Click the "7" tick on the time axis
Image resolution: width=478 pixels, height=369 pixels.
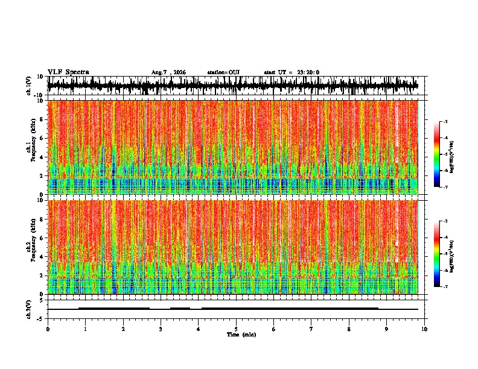[x=311, y=329]
